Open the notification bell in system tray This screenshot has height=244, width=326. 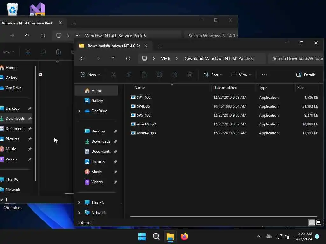pos(317,236)
